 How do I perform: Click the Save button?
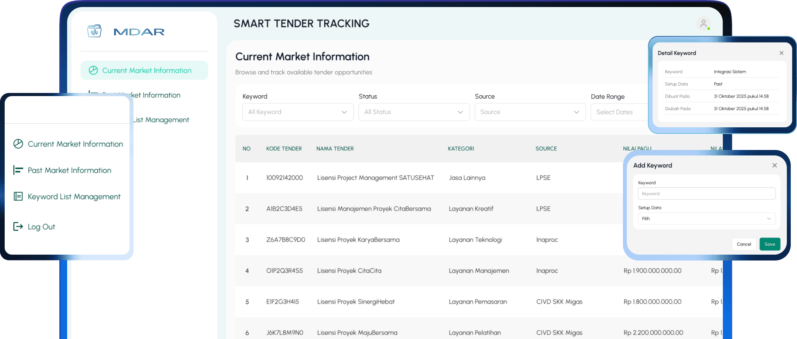pyautogui.click(x=770, y=244)
